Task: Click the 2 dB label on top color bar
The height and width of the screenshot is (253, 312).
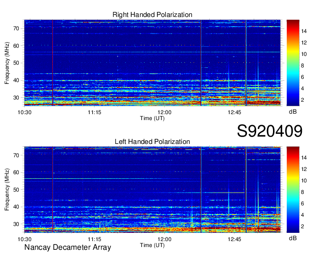Action: pyautogui.click(x=302, y=100)
